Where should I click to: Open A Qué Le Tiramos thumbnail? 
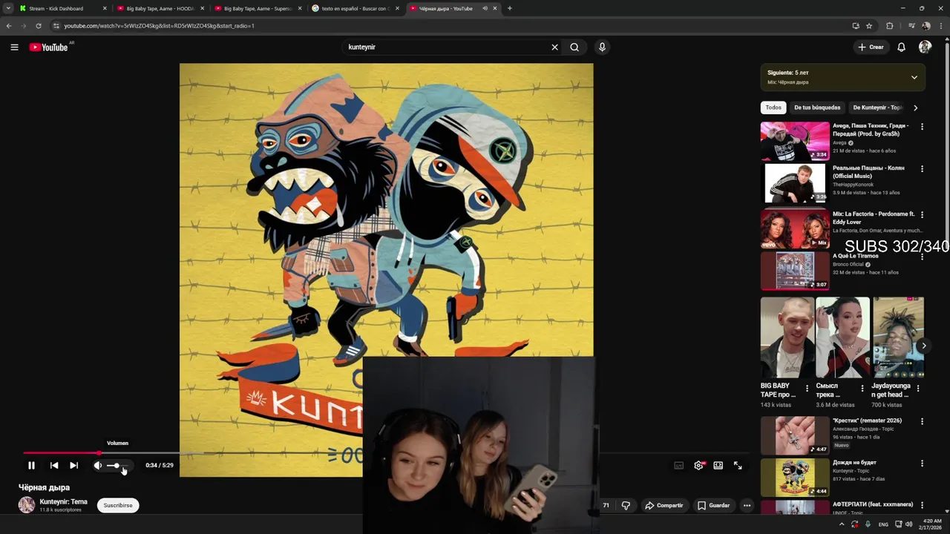click(795, 271)
